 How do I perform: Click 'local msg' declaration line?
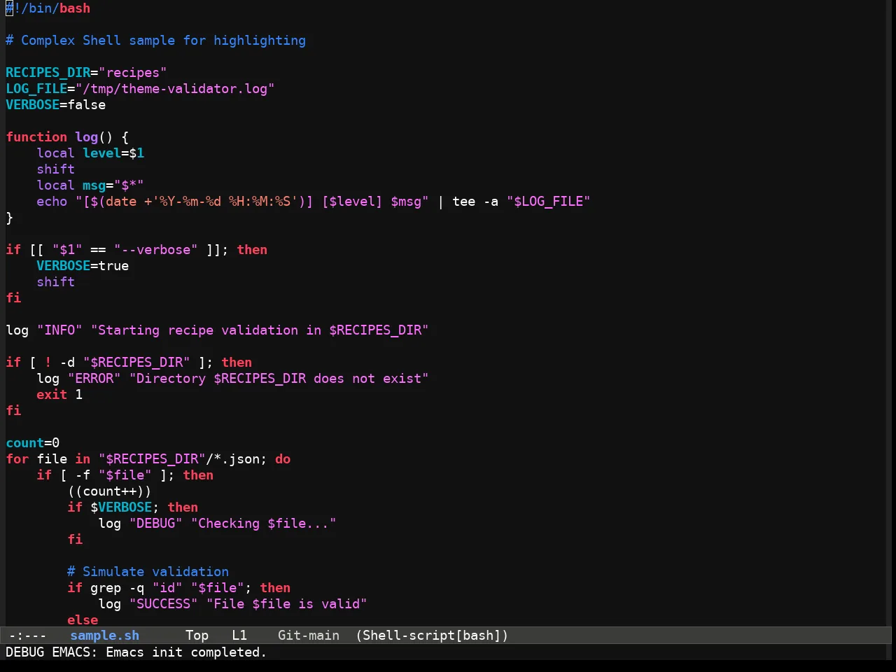pyautogui.click(x=90, y=185)
